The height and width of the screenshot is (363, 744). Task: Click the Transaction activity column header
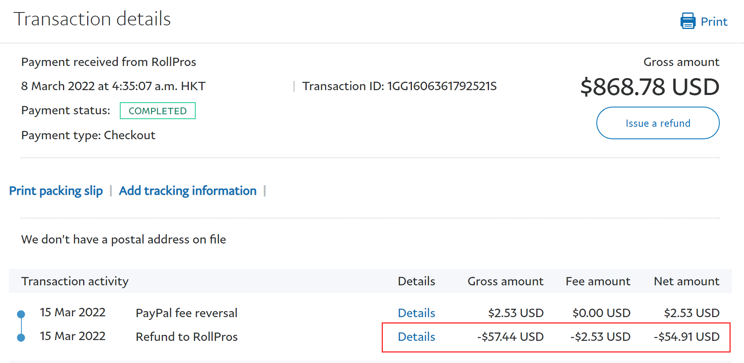tap(75, 281)
